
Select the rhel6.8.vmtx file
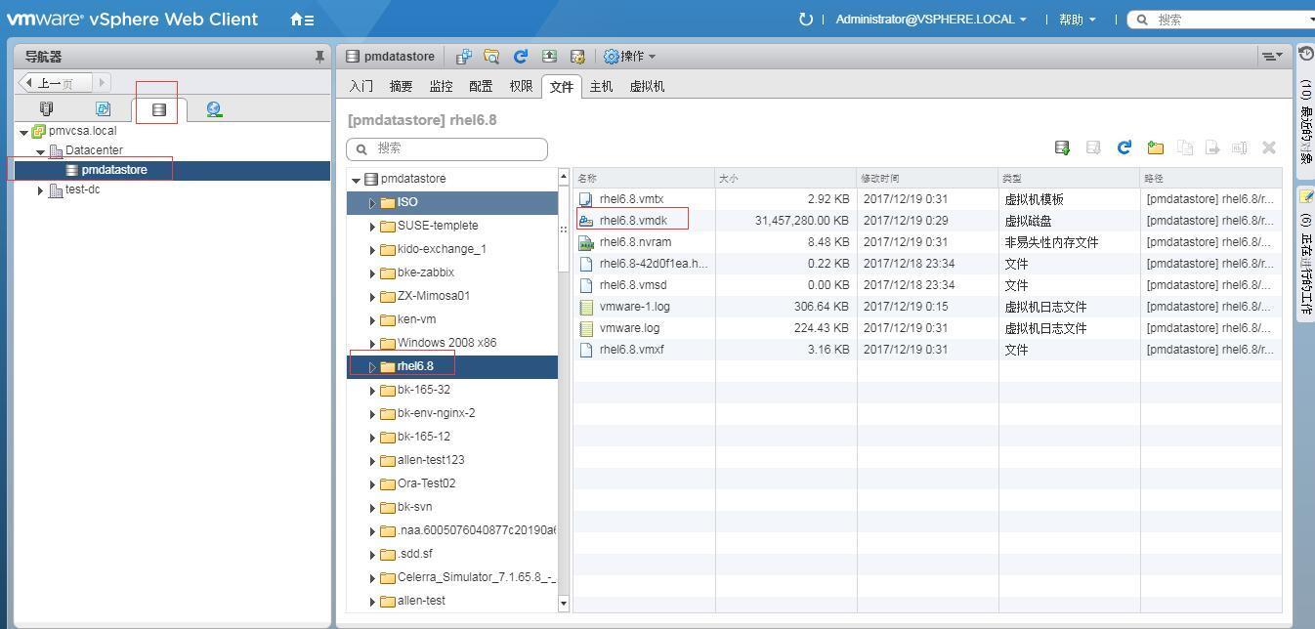631,199
